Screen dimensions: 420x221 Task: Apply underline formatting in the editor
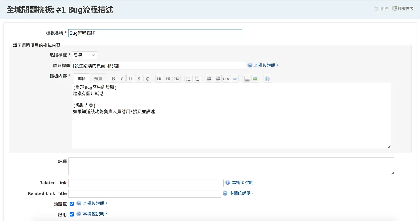130,79
